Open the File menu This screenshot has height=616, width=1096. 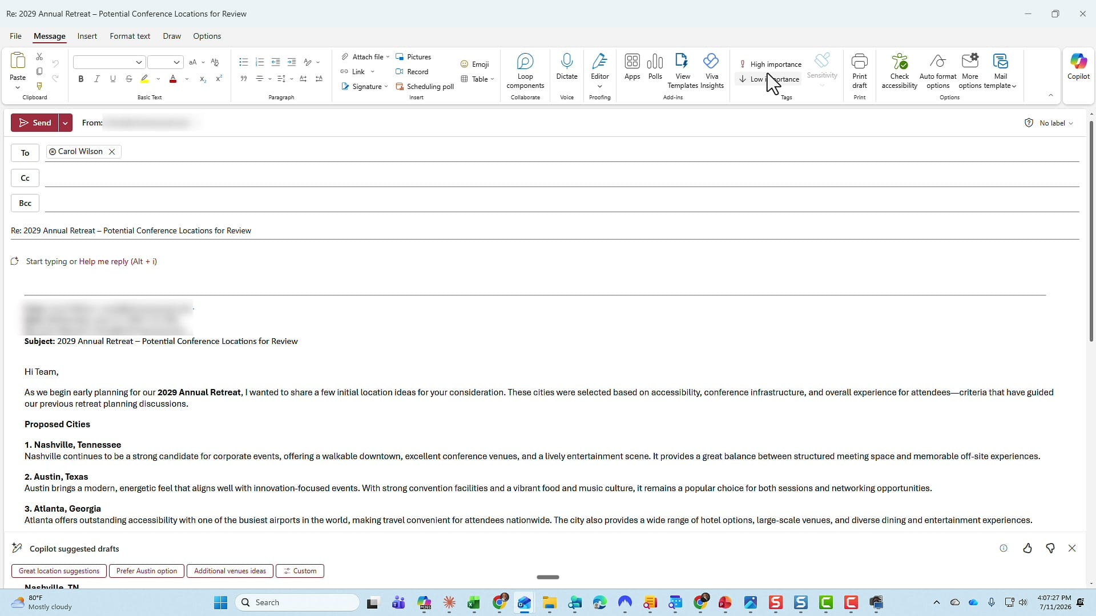[x=15, y=36]
